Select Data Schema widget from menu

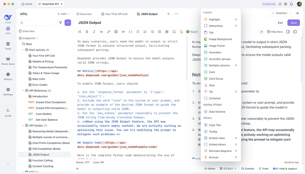pyautogui.click(x=221, y=112)
